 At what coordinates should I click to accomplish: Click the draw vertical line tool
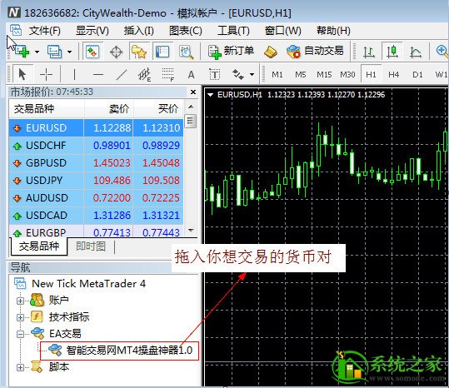(74, 75)
